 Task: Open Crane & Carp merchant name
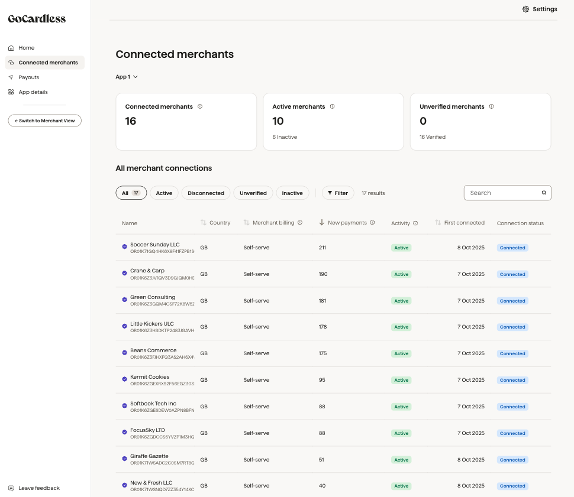tap(147, 271)
